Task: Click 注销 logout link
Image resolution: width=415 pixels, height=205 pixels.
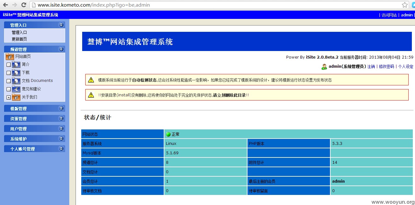Action: 371,67
